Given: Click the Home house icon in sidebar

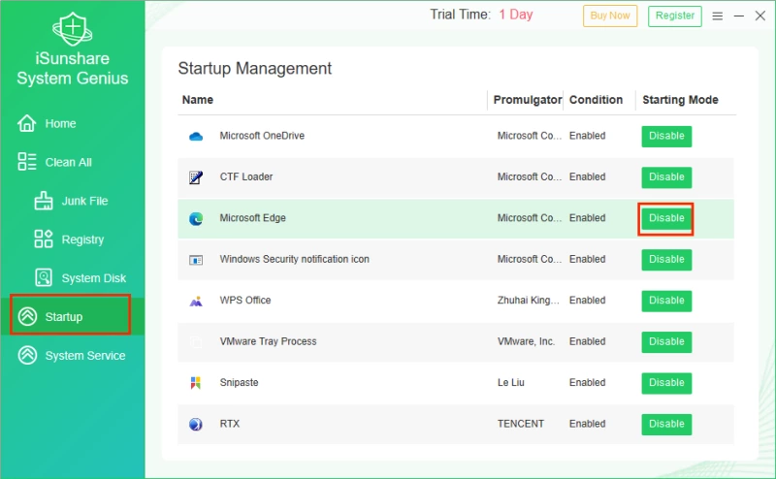Looking at the screenshot, I should [27, 123].
